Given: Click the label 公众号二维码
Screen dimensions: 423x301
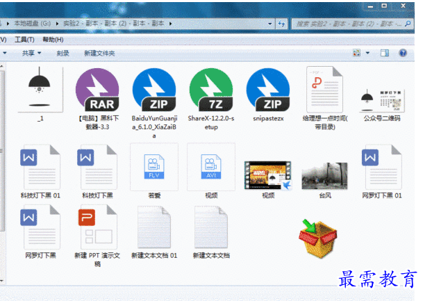Looking at the screenshot, I should [382, 118].
